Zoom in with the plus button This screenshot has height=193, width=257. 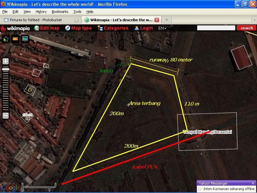6,61
